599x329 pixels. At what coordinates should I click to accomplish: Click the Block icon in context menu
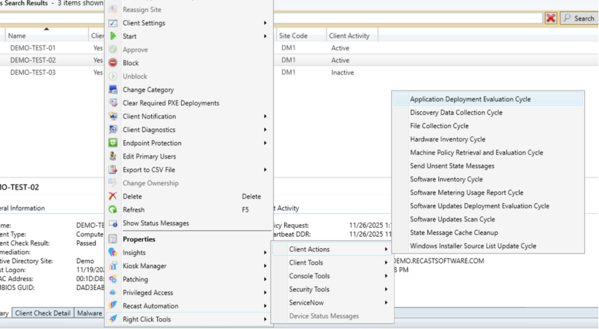click(113, 63)
